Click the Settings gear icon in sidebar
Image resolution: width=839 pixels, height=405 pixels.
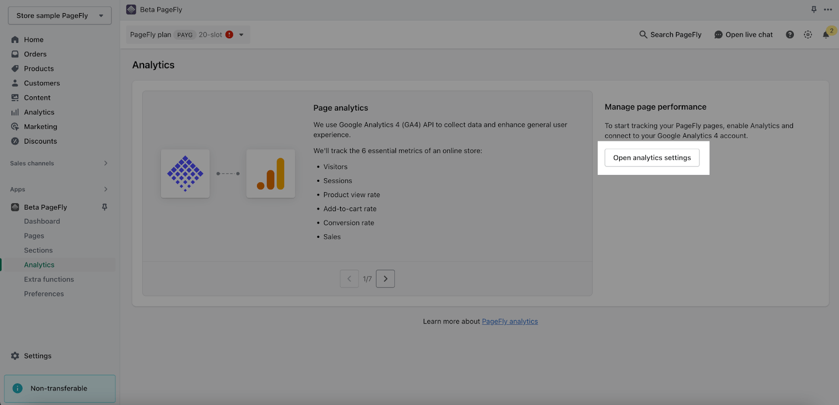[x=15, y=356]
